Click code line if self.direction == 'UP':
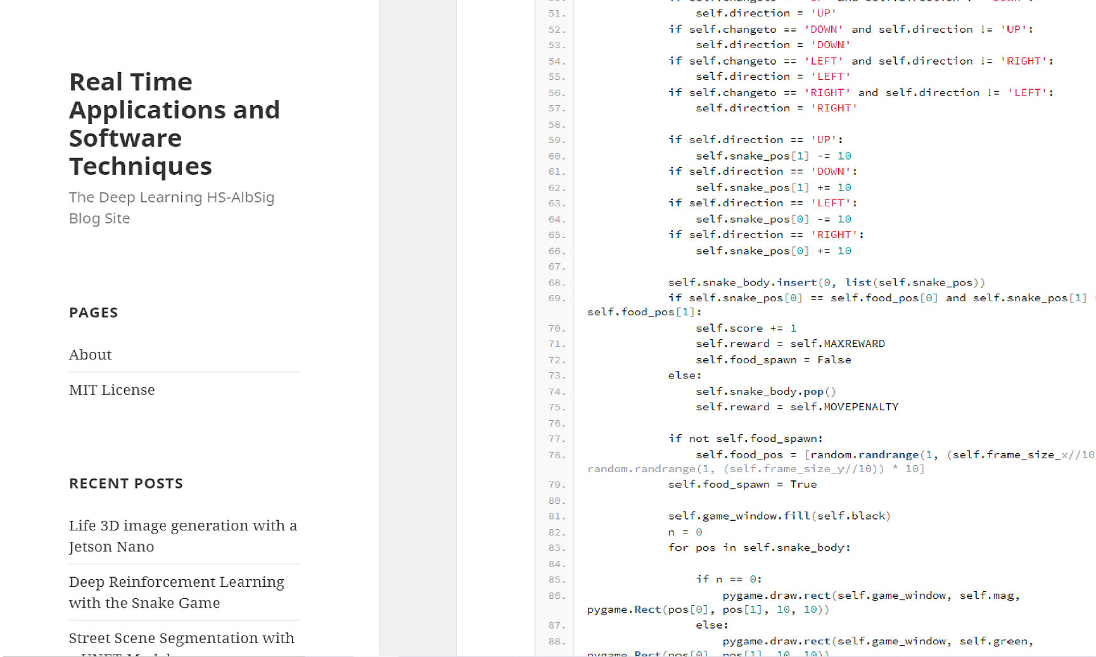The width and height of the screenshot is (1096, 657). 755,140
